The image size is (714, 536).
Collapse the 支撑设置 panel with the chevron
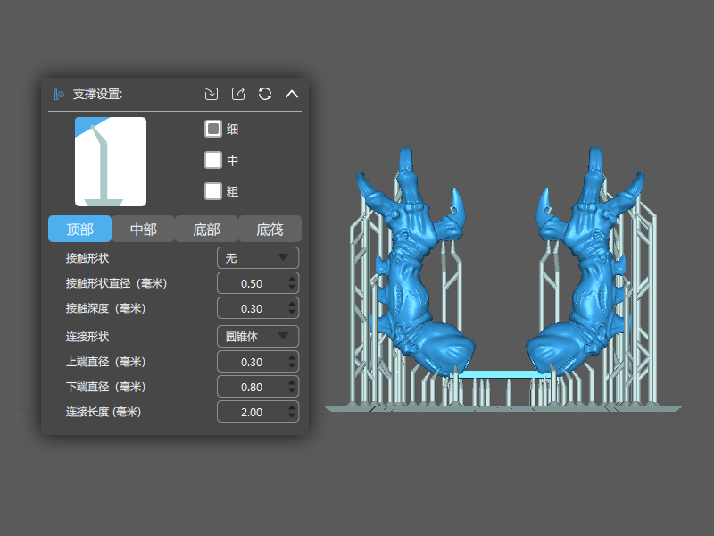pyautogui.click(x=292, y=94)
